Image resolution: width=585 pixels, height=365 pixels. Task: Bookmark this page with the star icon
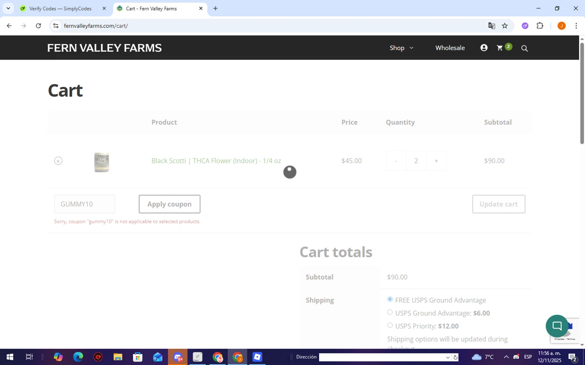[505, 26]
